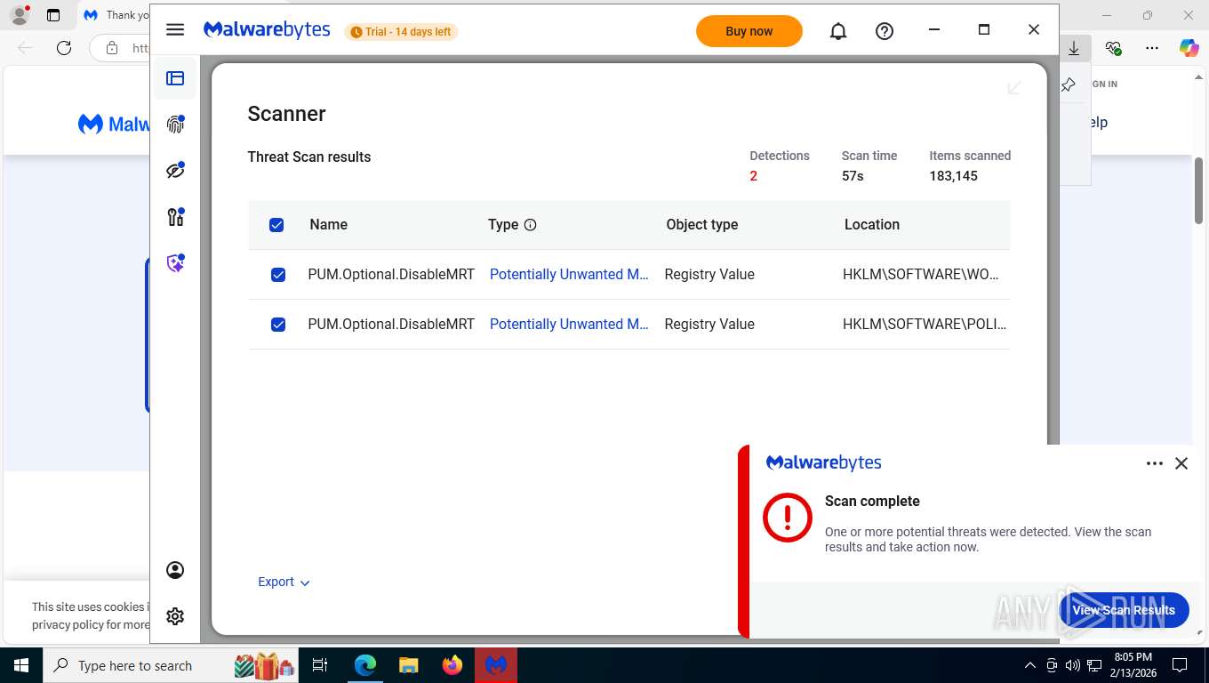This screenshot has height=683, width=1209.
Task: Select the HKLM\SOFTWARE\POLI… location cell
Action: click(925, 324)
